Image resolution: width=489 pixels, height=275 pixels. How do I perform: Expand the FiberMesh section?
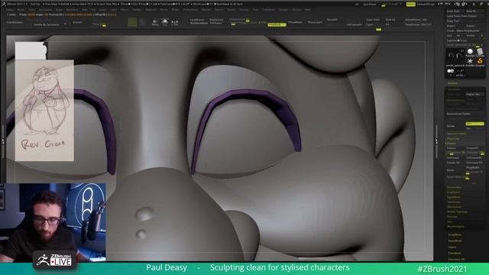(455, 253)
